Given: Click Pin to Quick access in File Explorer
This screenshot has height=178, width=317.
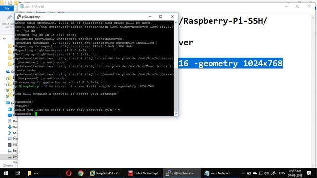Looking at the screenshot, I should 8,21.
